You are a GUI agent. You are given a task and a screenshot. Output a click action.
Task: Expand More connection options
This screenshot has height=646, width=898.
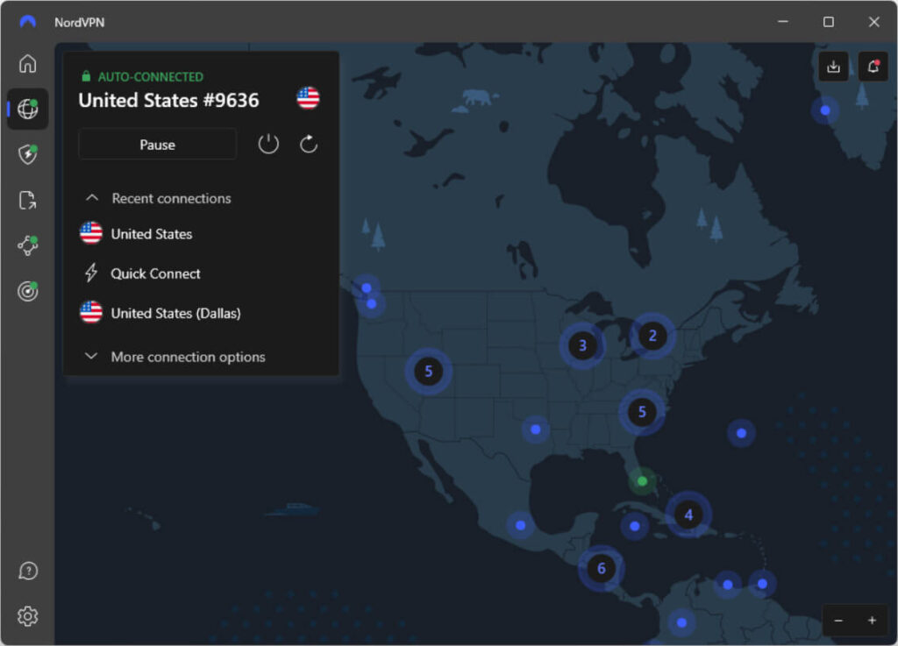click(x=175, y=357)
